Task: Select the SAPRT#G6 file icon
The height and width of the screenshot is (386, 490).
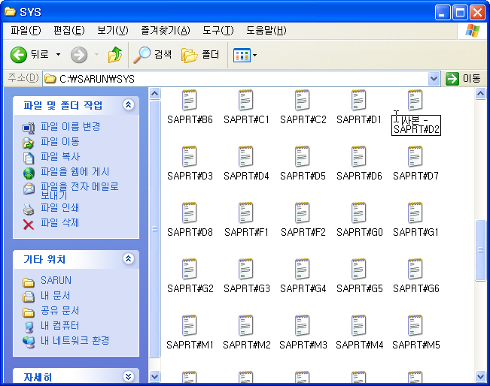Action: [415, 269]
